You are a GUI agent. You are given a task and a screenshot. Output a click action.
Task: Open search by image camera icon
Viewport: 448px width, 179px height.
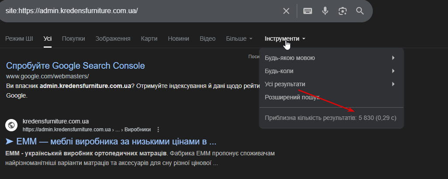point(342,11)
